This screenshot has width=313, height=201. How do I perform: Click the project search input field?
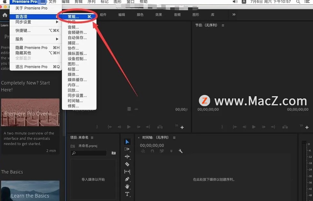pos(89,153)
